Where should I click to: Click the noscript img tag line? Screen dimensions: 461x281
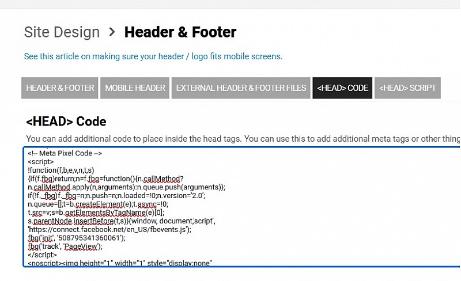(120, 263)
